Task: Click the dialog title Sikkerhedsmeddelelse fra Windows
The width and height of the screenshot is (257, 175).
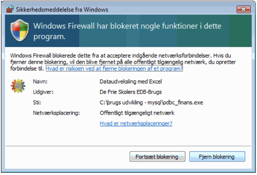Action: 62,10
